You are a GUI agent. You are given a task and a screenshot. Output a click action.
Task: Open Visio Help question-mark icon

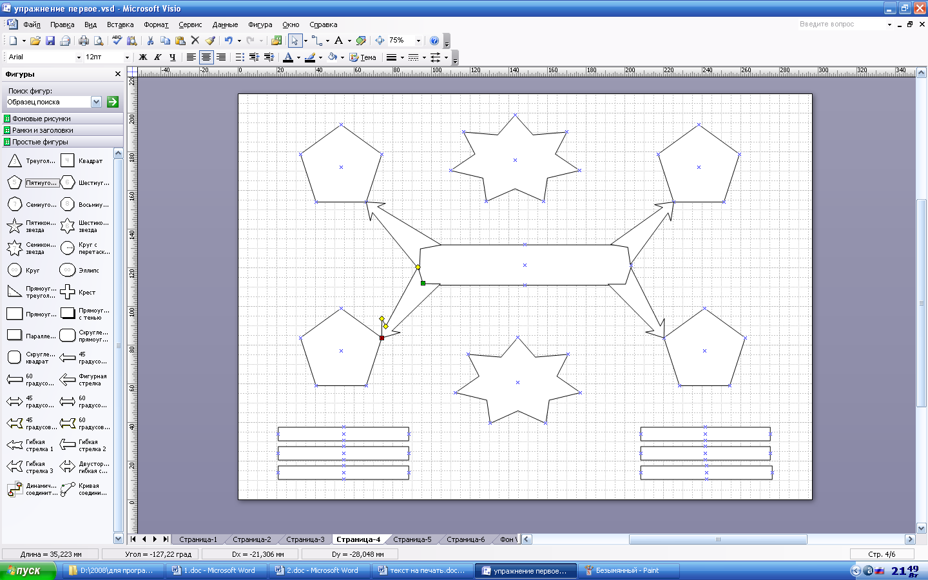[x=434, y=41]
